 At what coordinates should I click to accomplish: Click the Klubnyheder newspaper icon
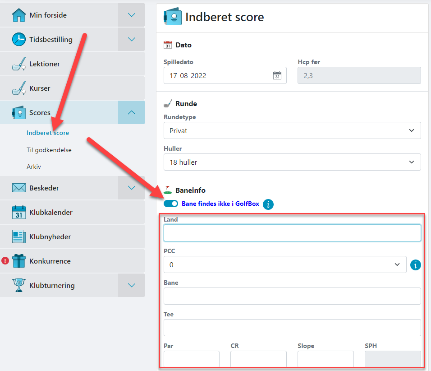(x=18, y=237)
